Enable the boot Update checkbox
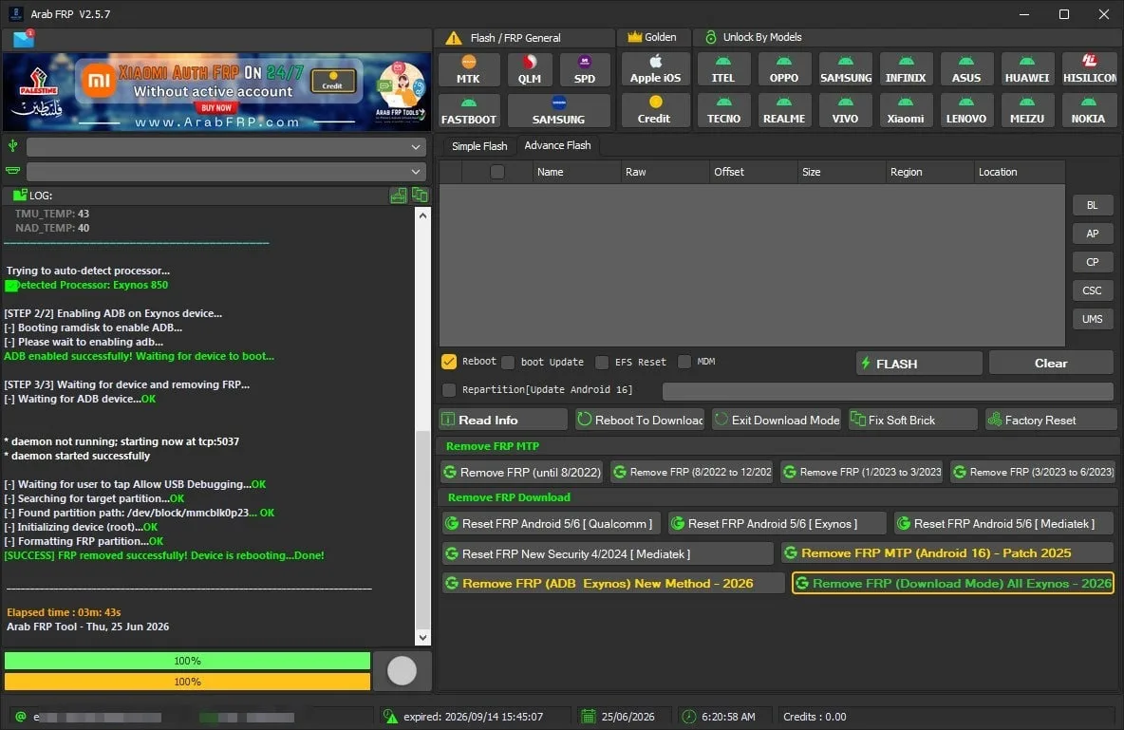 [508, 362]
